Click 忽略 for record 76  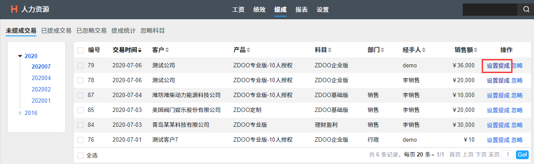click(517, 140)
